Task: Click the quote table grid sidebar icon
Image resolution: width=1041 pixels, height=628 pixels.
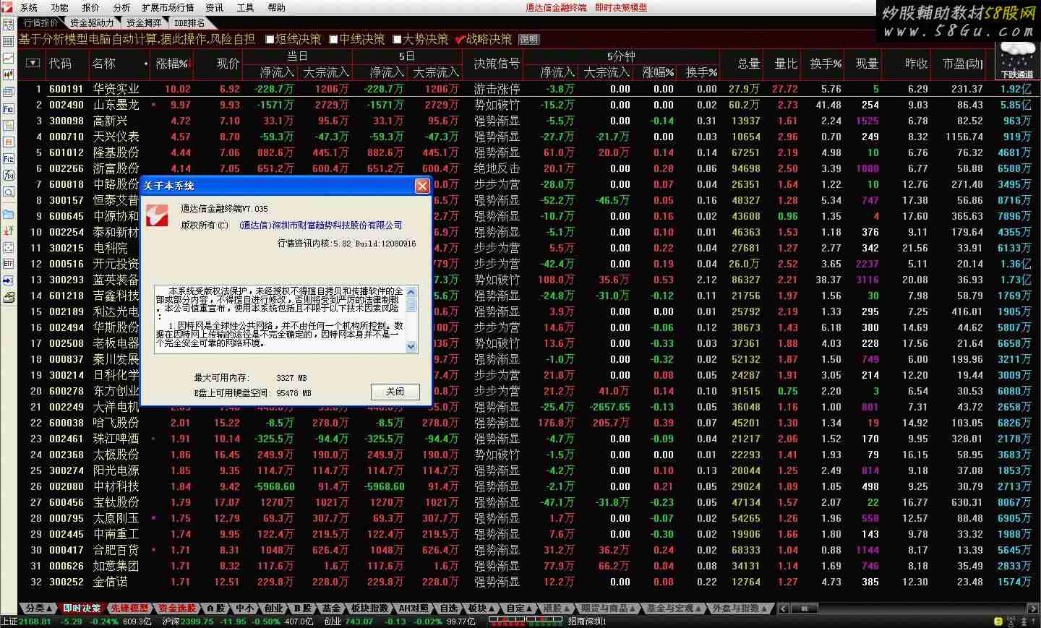Action: [8, 42]
